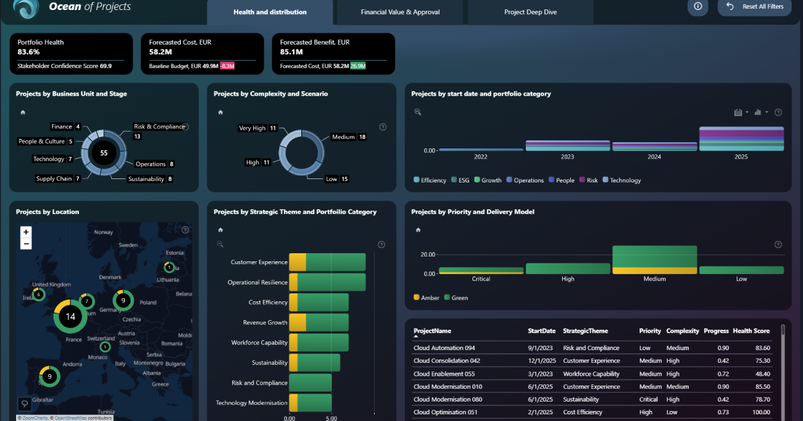This screenshot has height=421, width=803.
Task: Toggle the Technology legend item
Action: (622, 180)
